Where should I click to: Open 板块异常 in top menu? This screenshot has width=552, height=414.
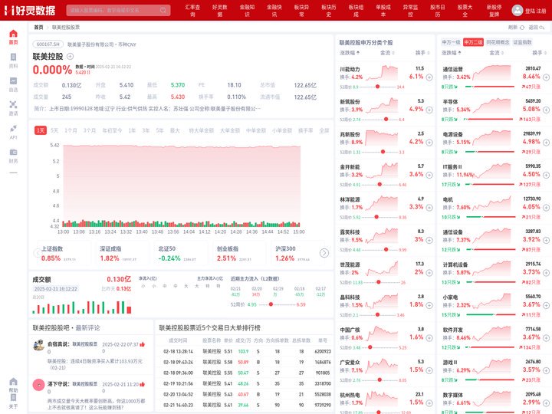click(301, 11)
